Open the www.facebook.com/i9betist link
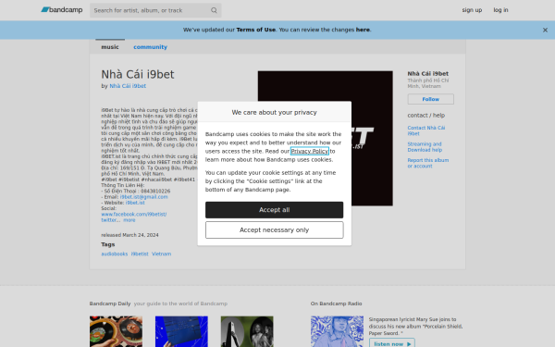Image resolution: width=555 pixels, height=347 pixels. tap(134, 215)
